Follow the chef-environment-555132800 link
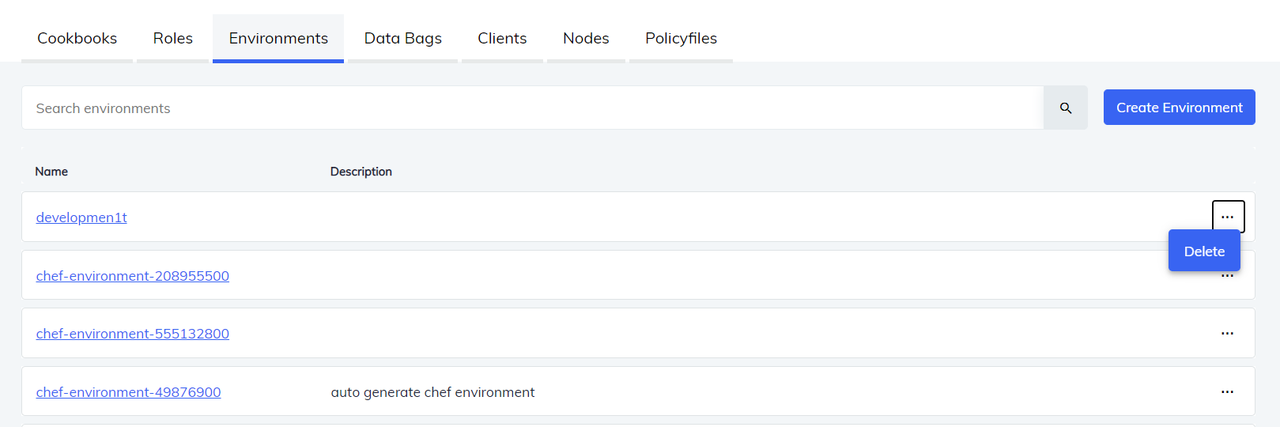The height and width of the screenshot is (427, 1280). coord(133,334)
